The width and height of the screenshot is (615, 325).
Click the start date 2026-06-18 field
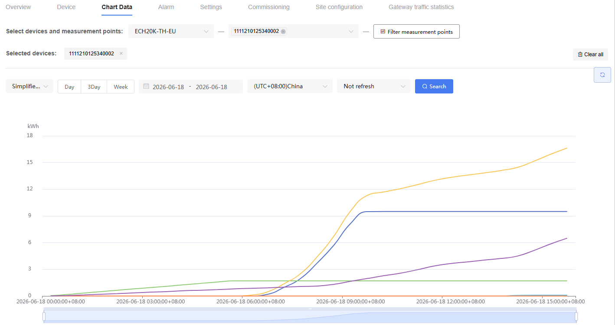click(168, 87)
